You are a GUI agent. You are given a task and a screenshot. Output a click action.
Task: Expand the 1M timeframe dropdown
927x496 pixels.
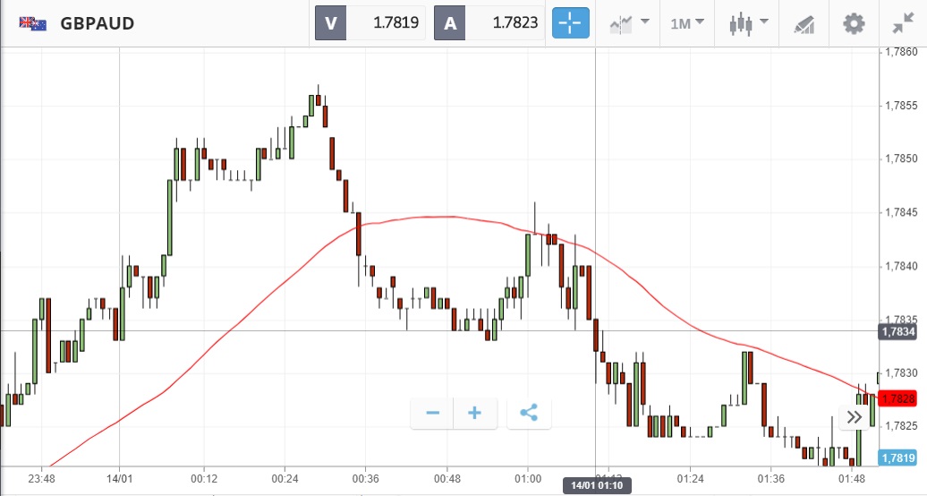pyautogui.click(x=687, y=23)
